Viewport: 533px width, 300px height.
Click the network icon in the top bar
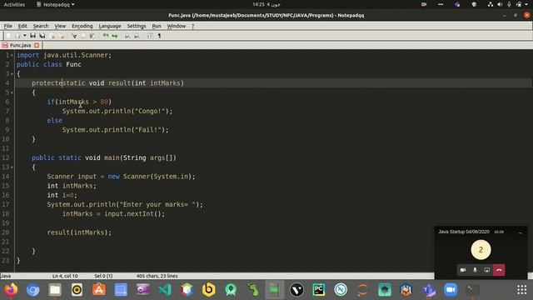[491, 4]
